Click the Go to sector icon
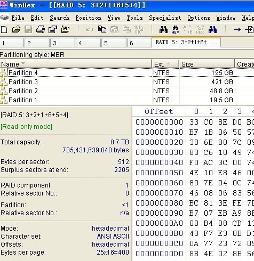The height and width of the screenshot is (261, 254). (x=249, y=29)
